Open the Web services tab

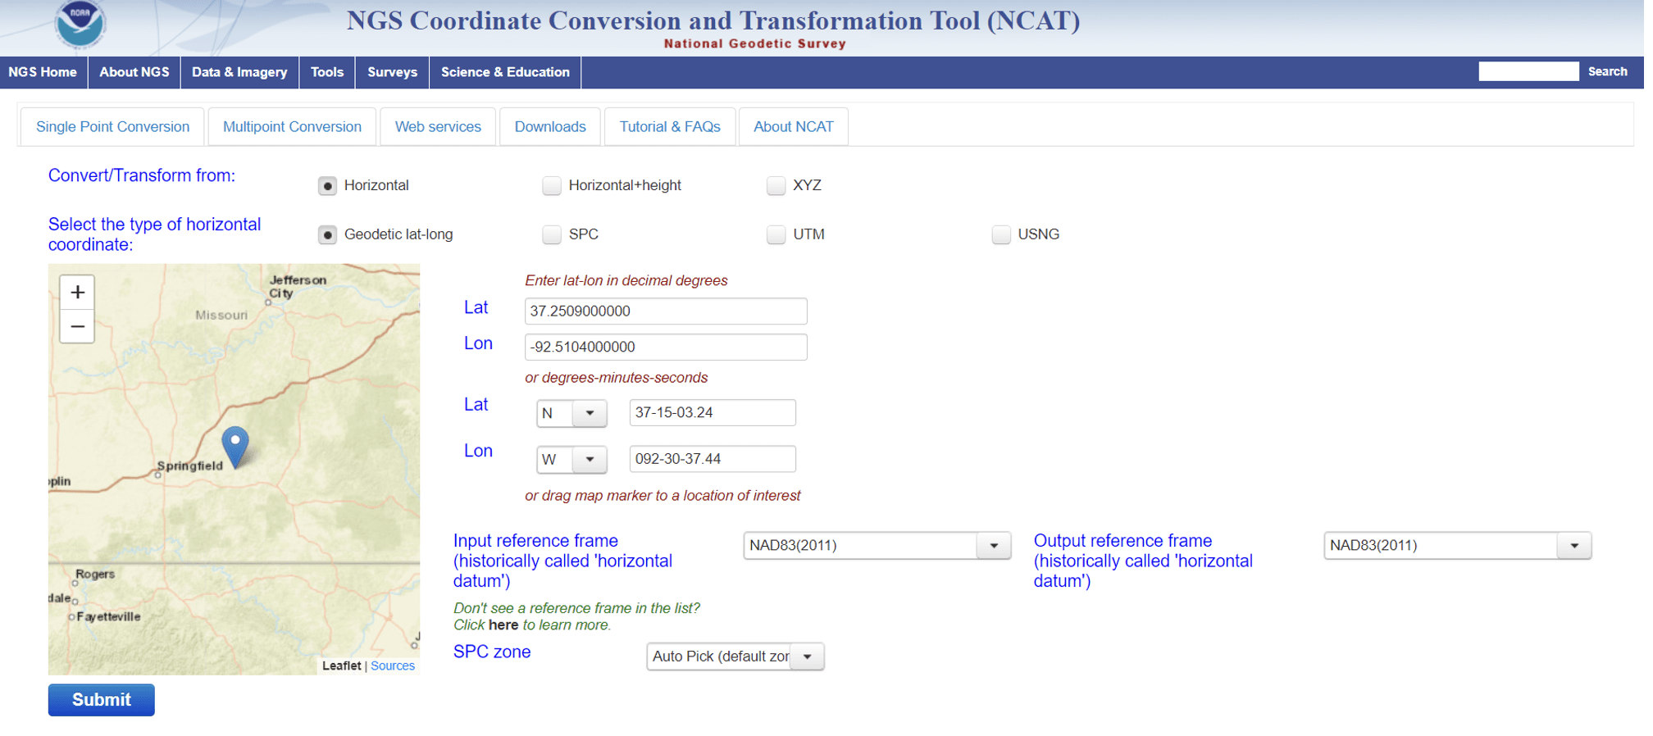click(438, 127)
